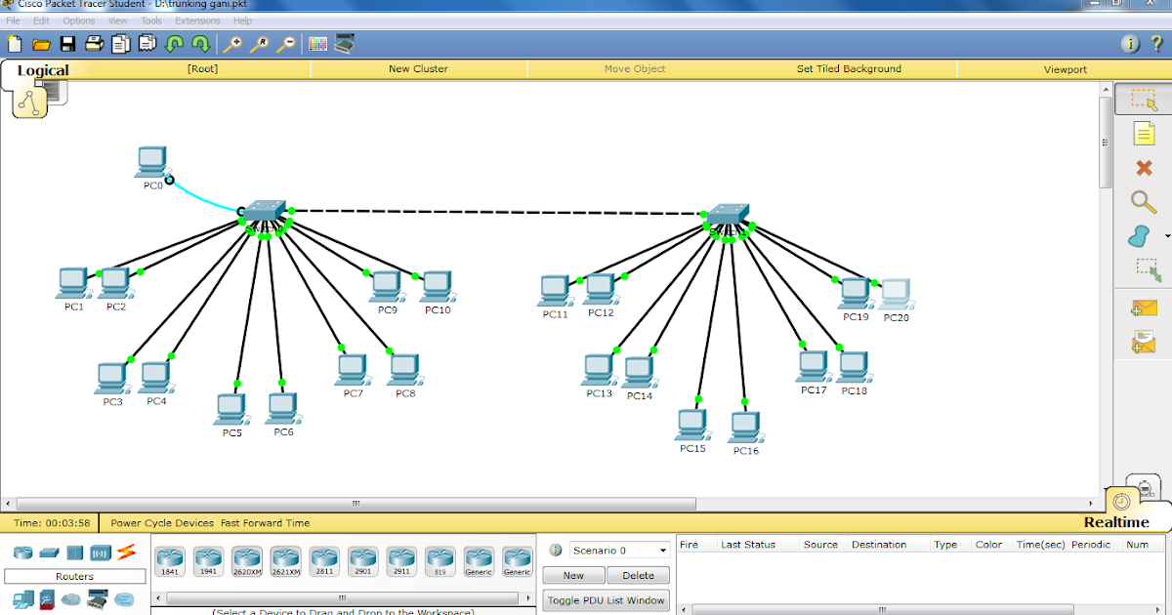The width and height of the screenshot is (1172, 615).
Task: Expand the shape tool dropdown arrow
Action: (x=1167, y=236)
